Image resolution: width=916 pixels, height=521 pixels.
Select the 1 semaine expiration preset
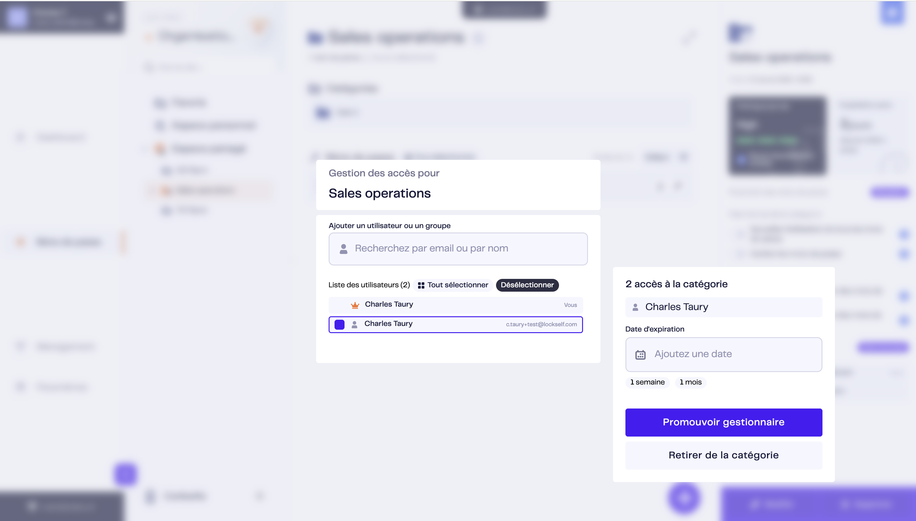pyautogui.click(x=647, y=382)
